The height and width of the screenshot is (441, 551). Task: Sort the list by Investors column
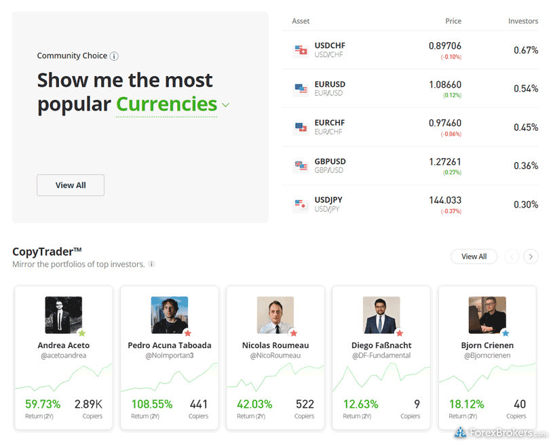522,21
